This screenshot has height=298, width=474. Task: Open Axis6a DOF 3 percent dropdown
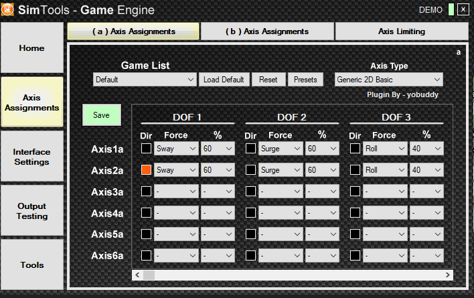pos(426,256)
